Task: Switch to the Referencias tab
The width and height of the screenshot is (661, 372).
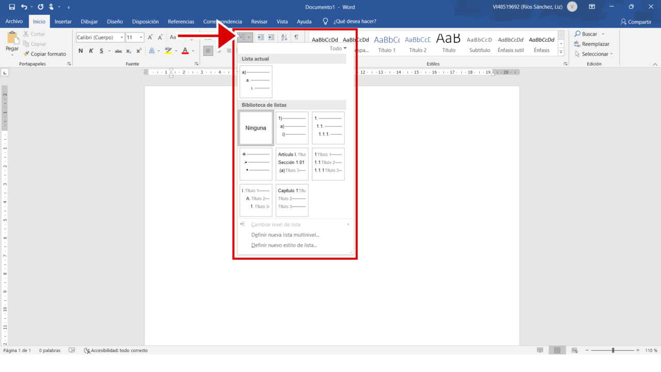Action: (x=181, y=22)
